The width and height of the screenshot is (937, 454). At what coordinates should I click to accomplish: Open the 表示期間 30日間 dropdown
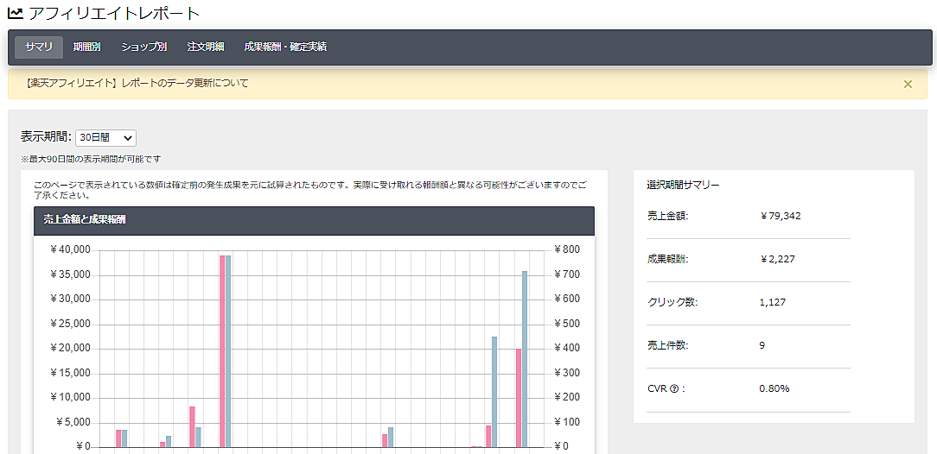[106, 138]
